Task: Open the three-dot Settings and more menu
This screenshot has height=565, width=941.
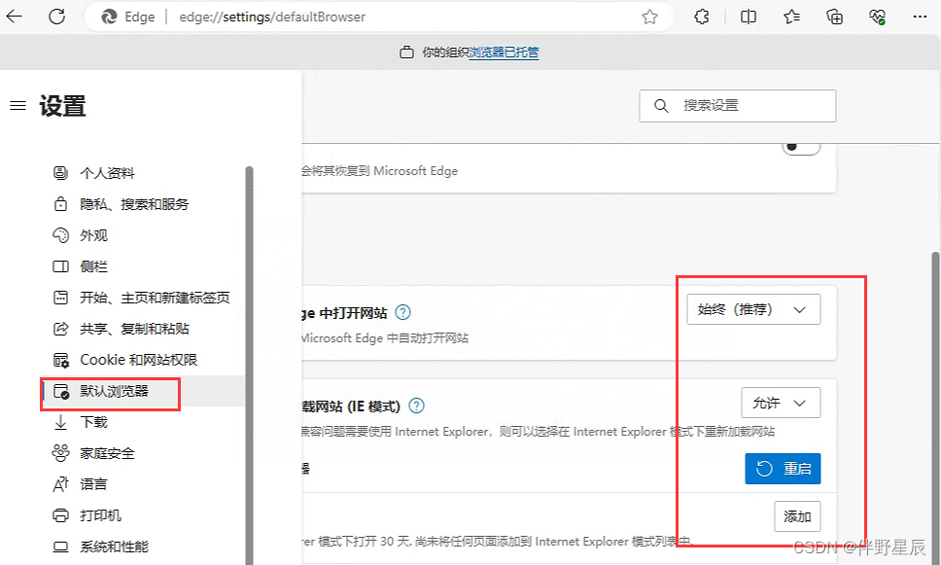Action: [x=920, y=17]
